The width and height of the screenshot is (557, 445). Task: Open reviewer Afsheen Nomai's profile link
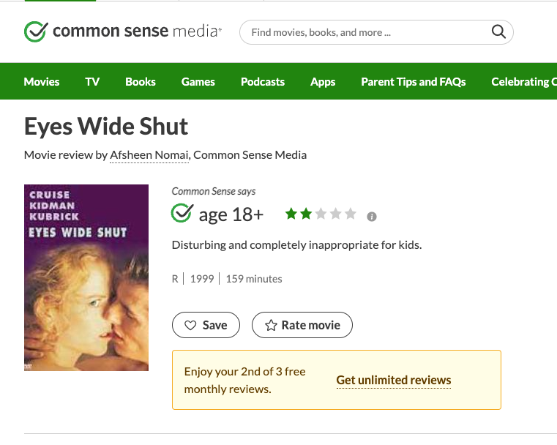coord(149,155)
